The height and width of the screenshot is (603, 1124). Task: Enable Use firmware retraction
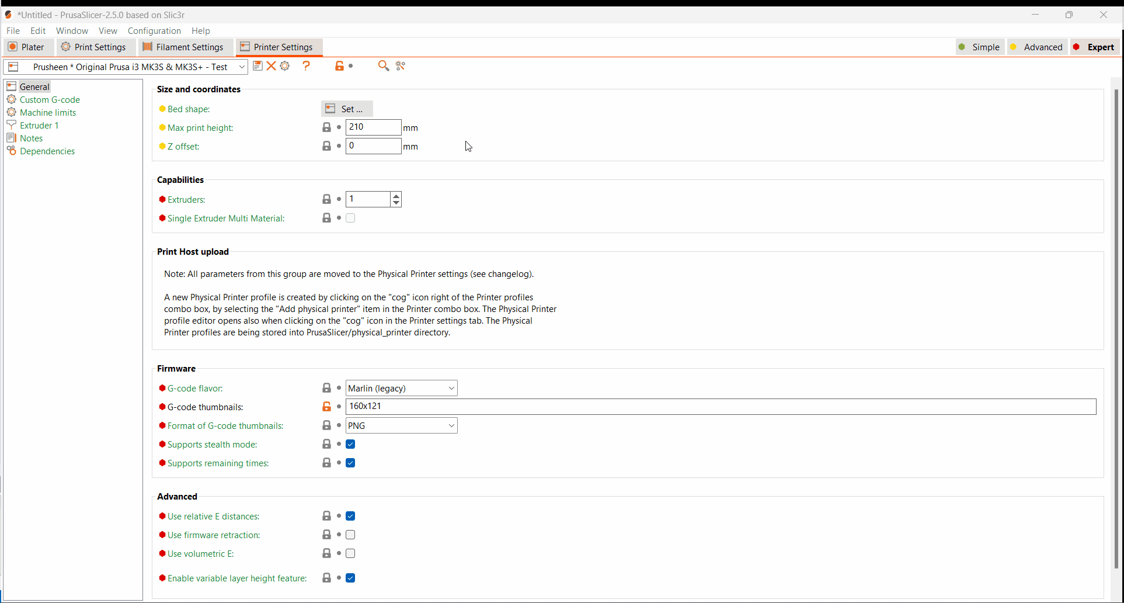[350, 535]
